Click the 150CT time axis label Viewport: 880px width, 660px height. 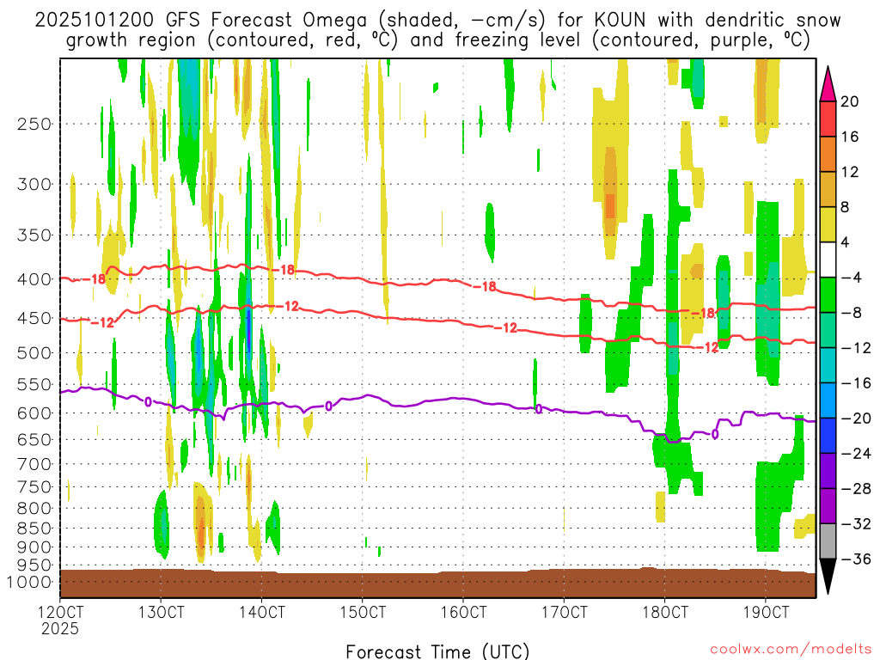pyautogui.click(x=363, y=612)
